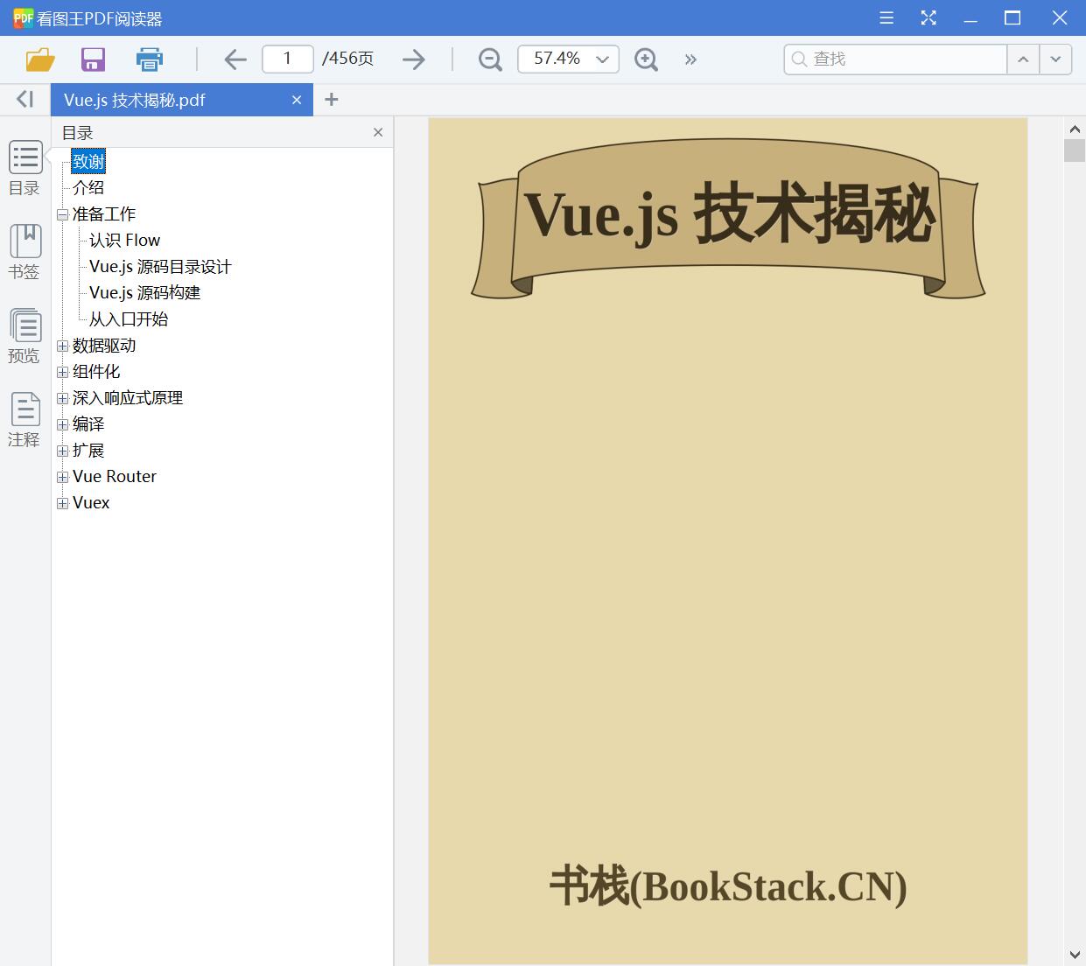Image resolution: width=1086 pixels, height=966 pixels.
Task: Jump to previous search result arrow
Action: click(x=1023, y=59)
